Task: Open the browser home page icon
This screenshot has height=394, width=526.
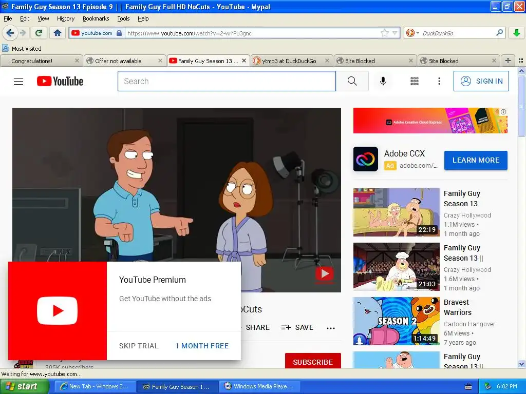Action: pyautogui.click(x=58, y=33)
